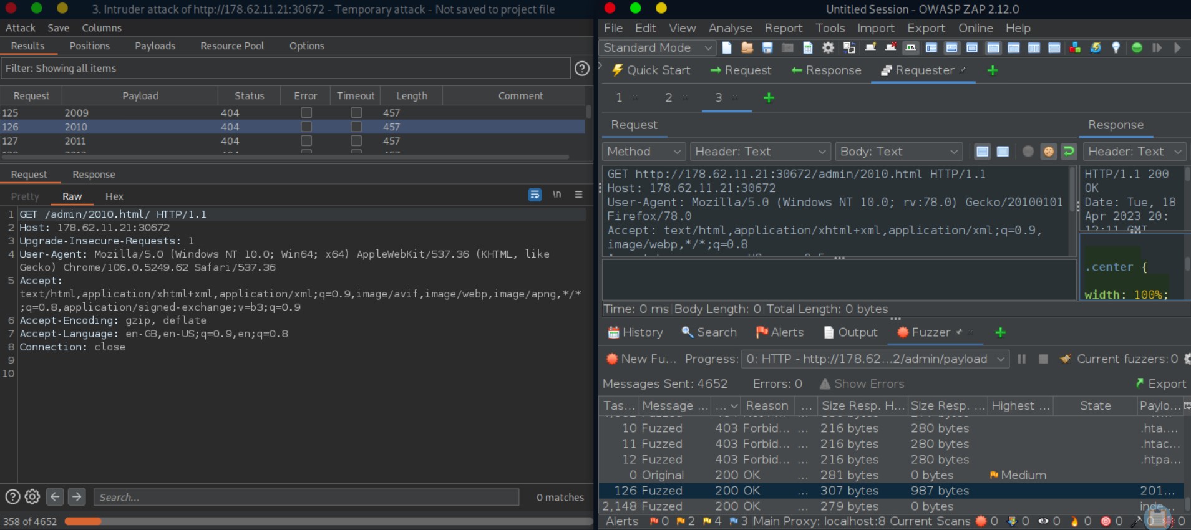Click the New Fuzzer button
Viewport: 1191px width, 530px height.
(641, 359)
